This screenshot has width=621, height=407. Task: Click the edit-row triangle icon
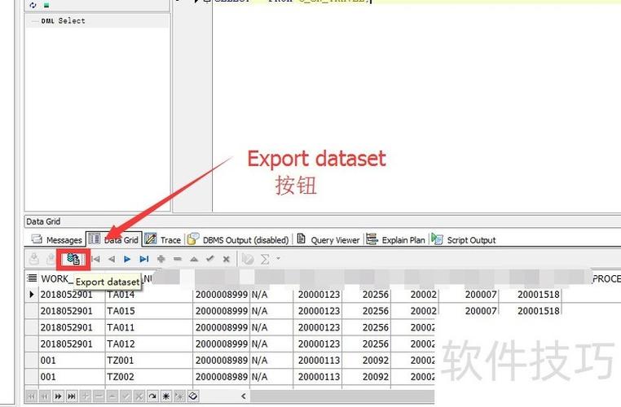click(x=194, y=259)
